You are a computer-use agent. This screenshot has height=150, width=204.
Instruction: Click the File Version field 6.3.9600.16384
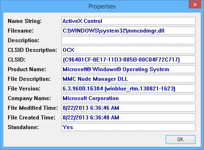coord(128,88)
